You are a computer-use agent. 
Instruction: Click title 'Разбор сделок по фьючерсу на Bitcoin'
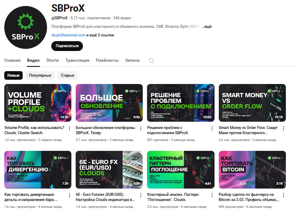point(249,197)
